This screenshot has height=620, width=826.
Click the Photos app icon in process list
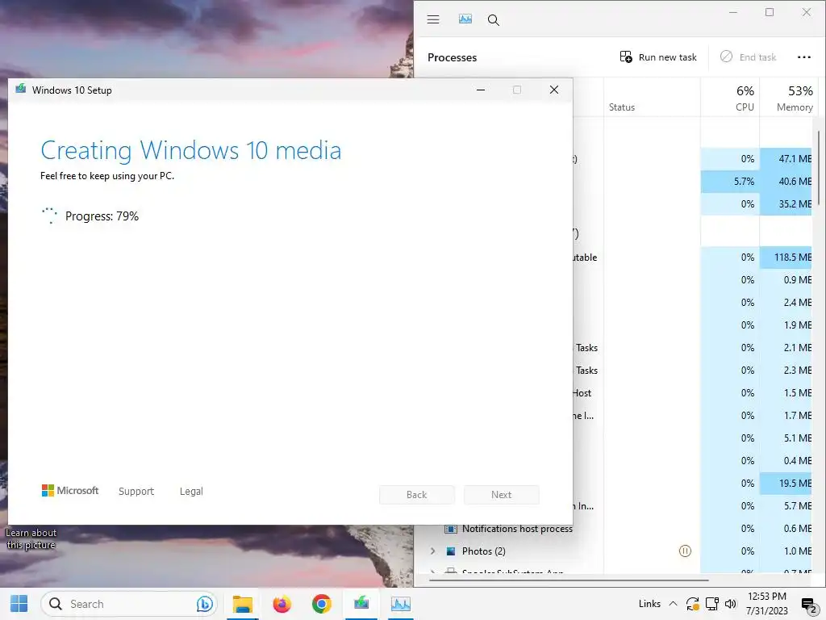pos(451,551)
